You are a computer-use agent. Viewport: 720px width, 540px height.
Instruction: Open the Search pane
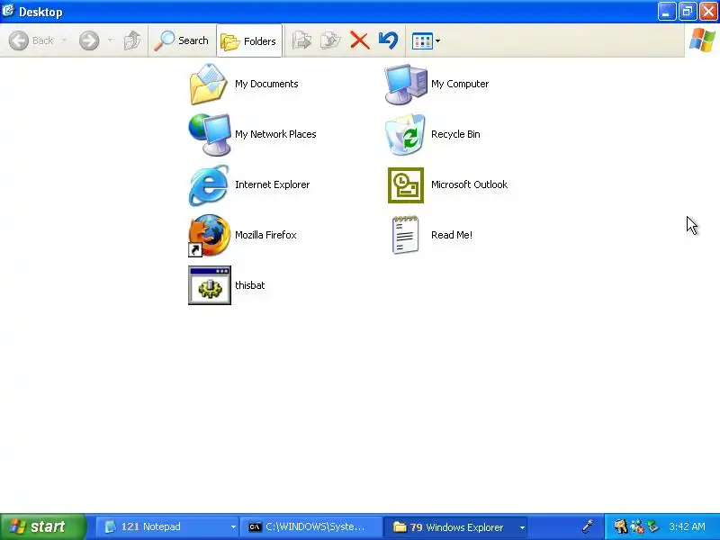[182, 40]
